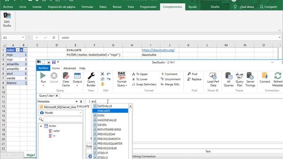Click Compartir in Excel
283x159 pixels.
[x=268, y=7]
